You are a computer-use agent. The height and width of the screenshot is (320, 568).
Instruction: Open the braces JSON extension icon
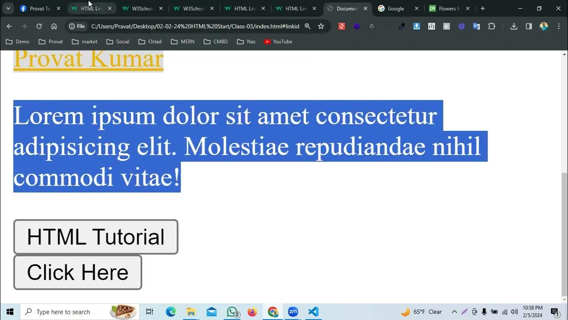(x=432, y=26)
